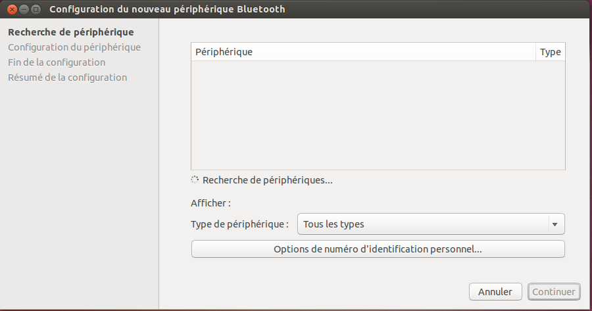Screen dimensions: 592x311
Task: Maximize the Bluetooth configuration window
Action: (36, 10)
